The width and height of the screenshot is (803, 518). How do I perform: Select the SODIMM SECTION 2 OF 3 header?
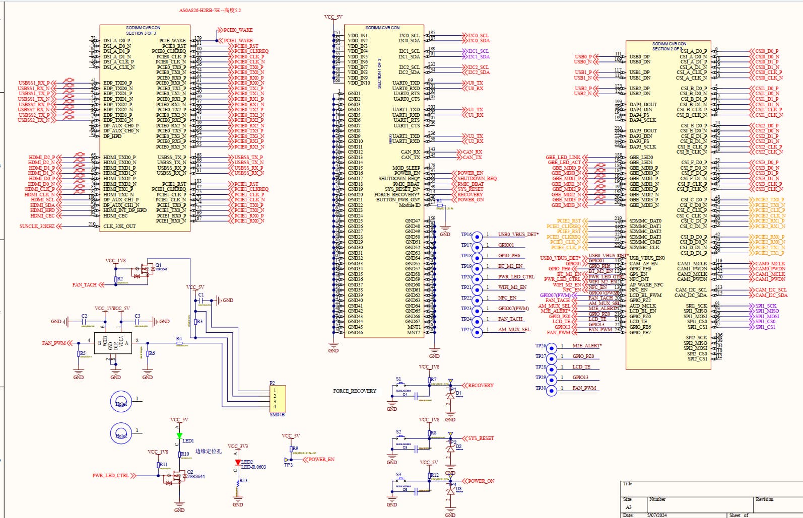[x=669, y=46]
